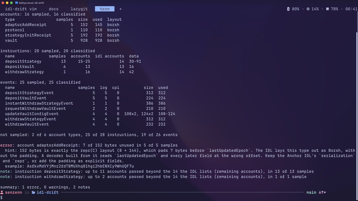This screenshot has height=201, width=358.
Task: Click the example address AsfkxMdVYjMnr2fdTBMUXhq81hgi2hbENXCy9WhUQF7u
Action: tap(80, 166)
